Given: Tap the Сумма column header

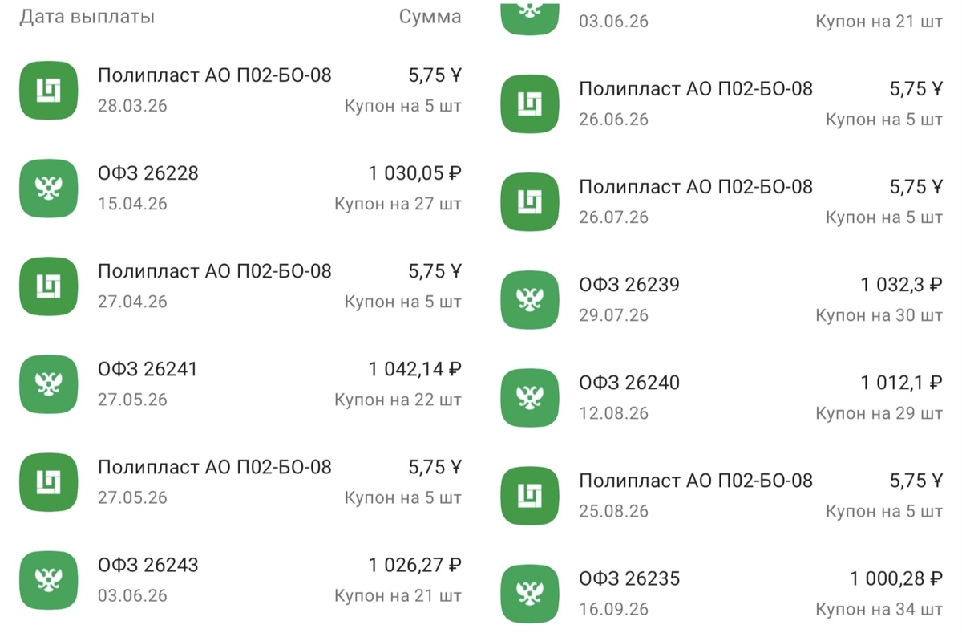Looking at the screenshot, I should tap(430, 17).
